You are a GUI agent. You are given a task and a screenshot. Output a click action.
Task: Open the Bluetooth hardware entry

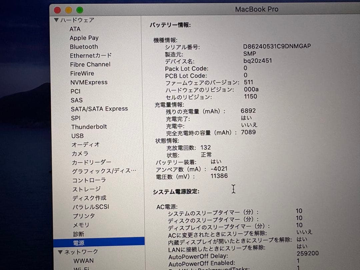click(x=84, y=47)
